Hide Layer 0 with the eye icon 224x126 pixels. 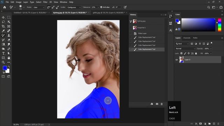click(176, 60)
